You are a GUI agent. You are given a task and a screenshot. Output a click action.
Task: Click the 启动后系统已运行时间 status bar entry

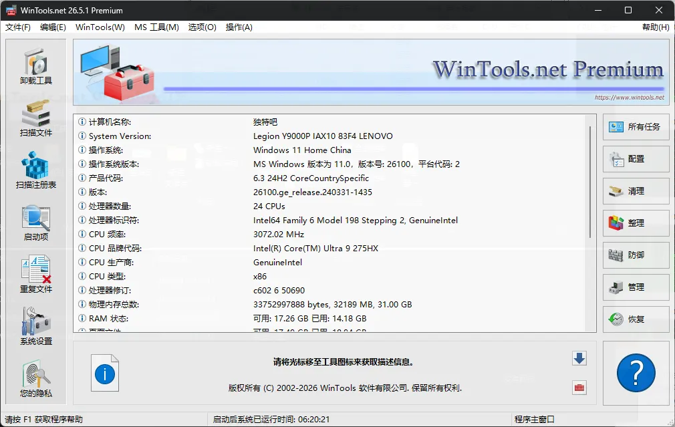[x=271, y=419]
